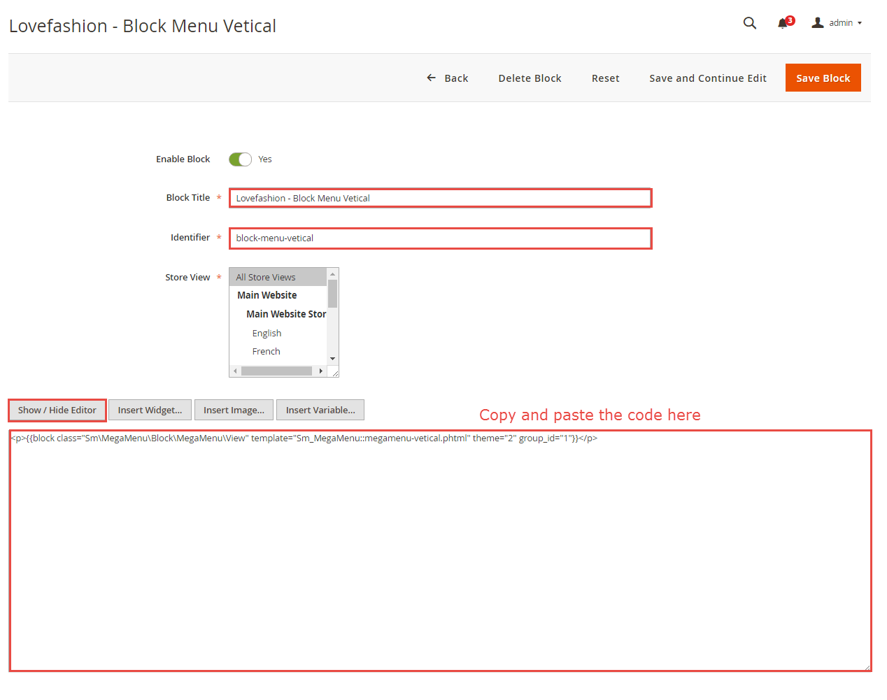Image resolution: width=887 pixels, height=700 pixels.
Task: Click Delete Block
Action: click(530, 78)
